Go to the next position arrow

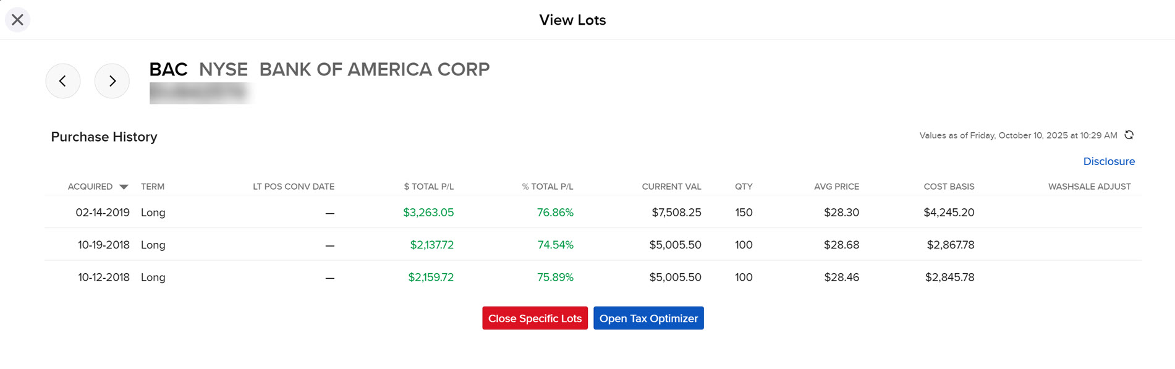[x=112, y=81]
